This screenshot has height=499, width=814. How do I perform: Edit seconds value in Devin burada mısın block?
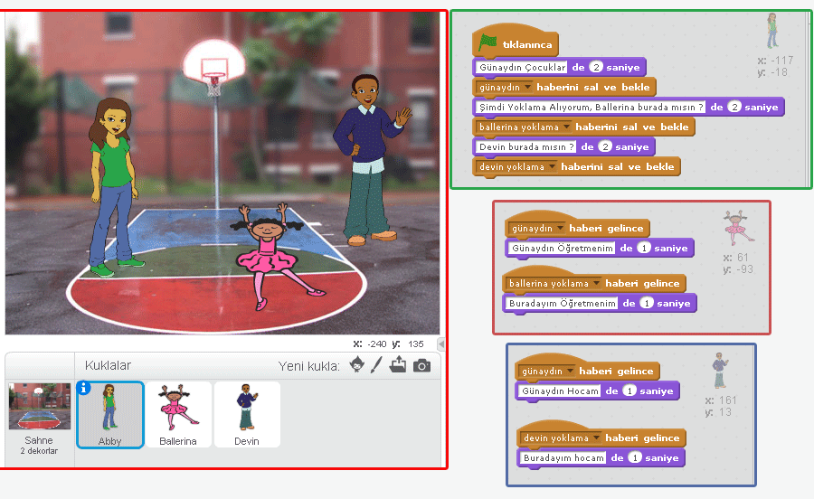(605, 146)
